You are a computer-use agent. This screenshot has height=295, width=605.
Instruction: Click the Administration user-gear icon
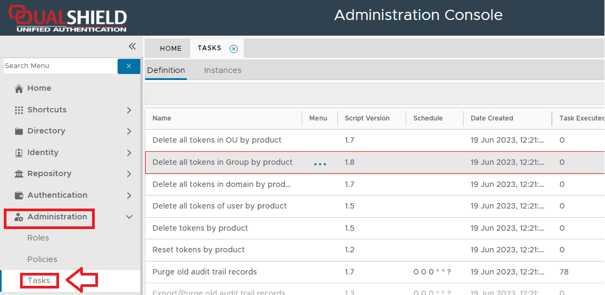[x=19, y=217]
